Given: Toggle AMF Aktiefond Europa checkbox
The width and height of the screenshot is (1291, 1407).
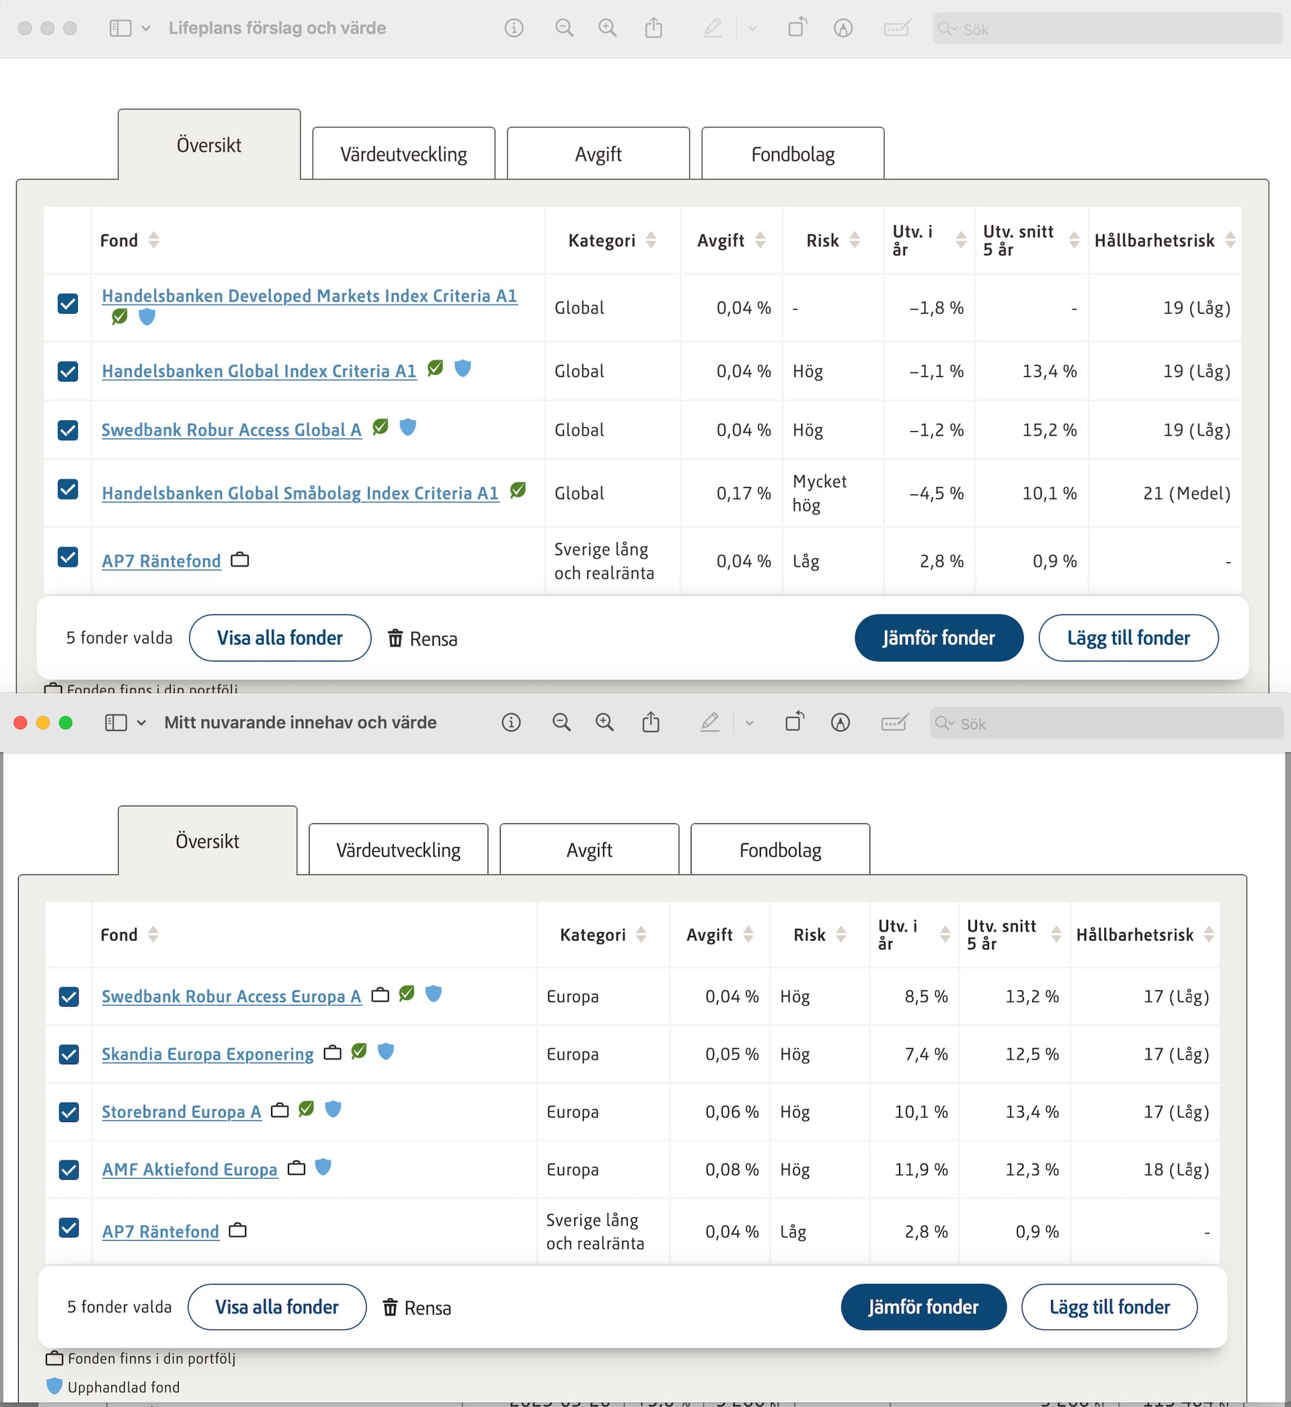Looking at the screenshot, I should pos(69,1170).
